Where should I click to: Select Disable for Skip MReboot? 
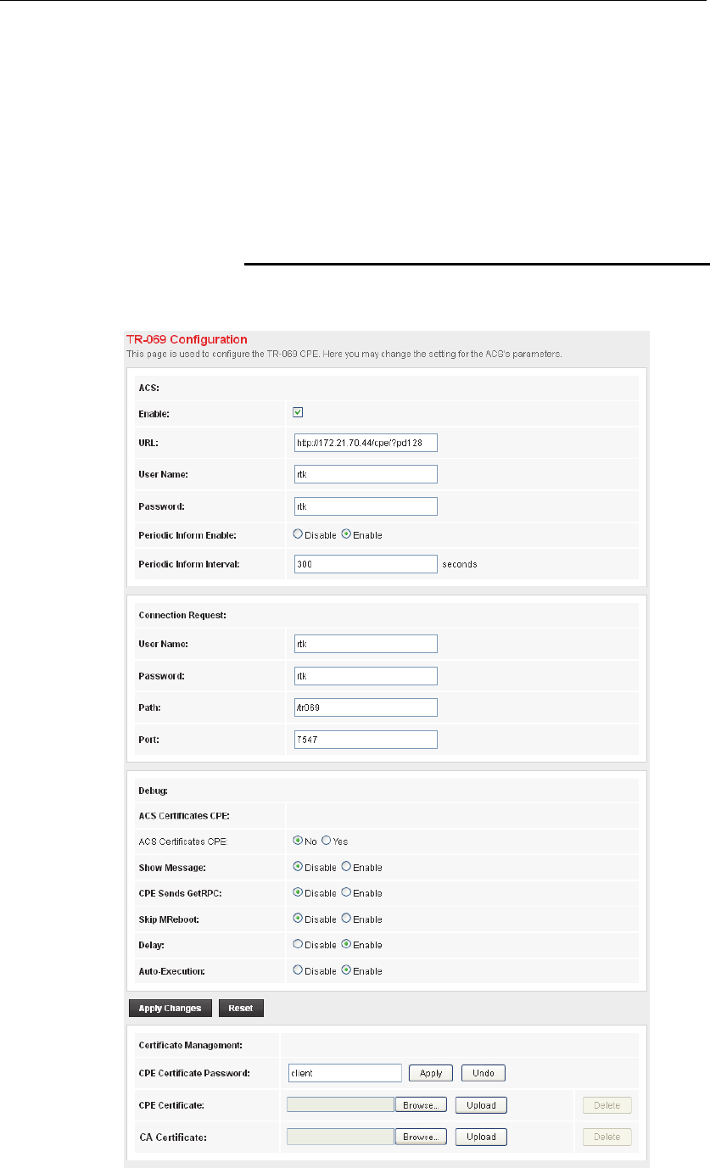point(298,919)
